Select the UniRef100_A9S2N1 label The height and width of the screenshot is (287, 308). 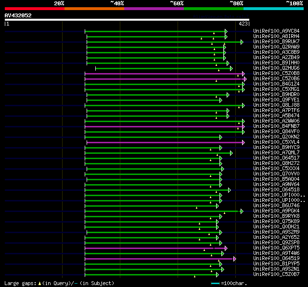[276, 269]
